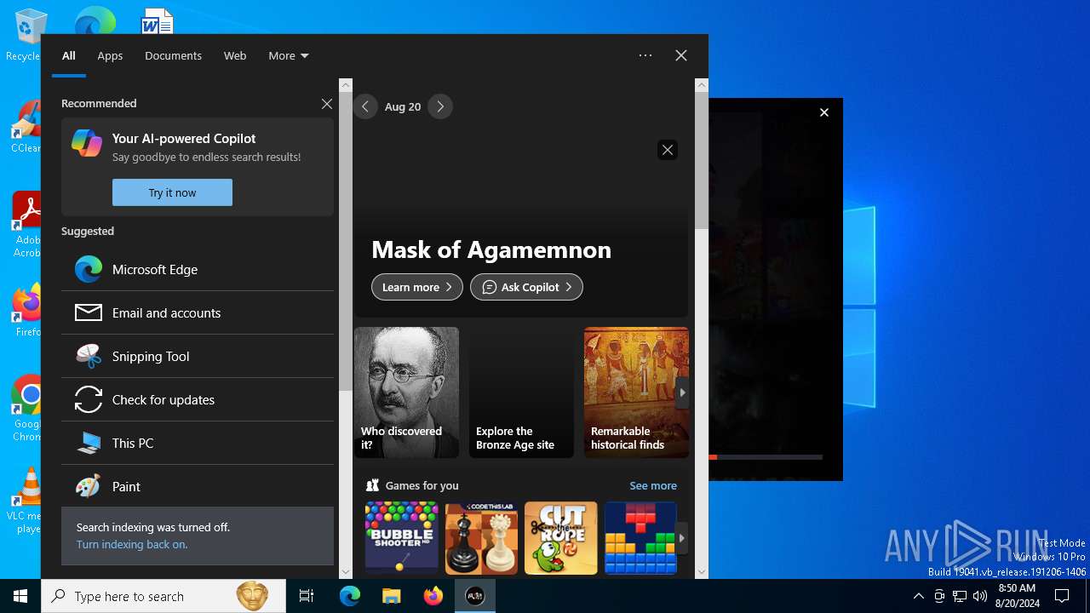The width and height of the screenshot is (1090, 613).
Task: Open the Action Center notifications icon
Action: click(x=1062, y=596)
